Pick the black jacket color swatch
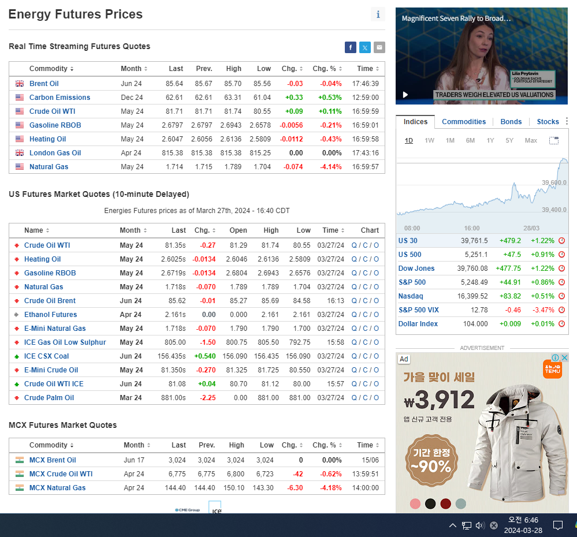The height and width of the screenshot is (537, 577). click(x=430, y=504)
